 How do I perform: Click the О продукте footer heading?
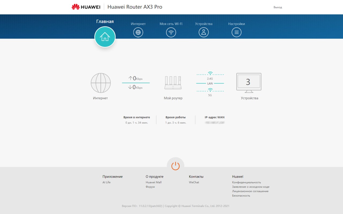point(155,177)
